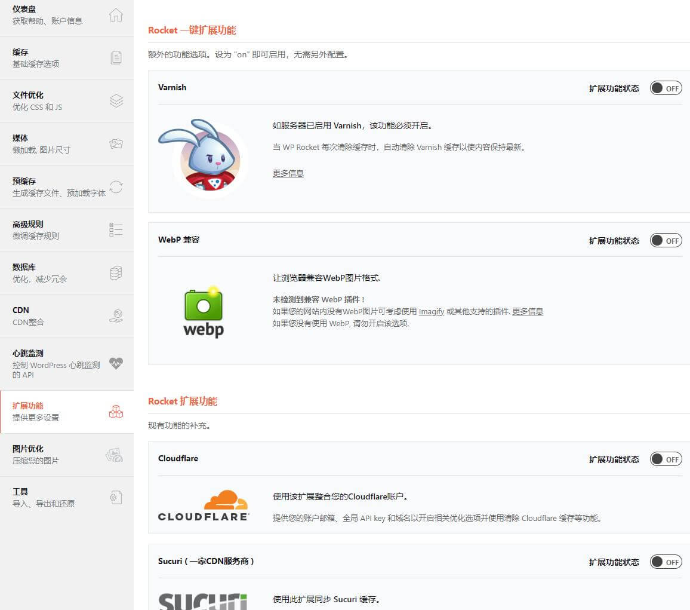The width and height of the screenshot is (690, 610).
Task: Enable the Varnish add-on toggle
Action: pyautogui.click(x=666, y=88)
